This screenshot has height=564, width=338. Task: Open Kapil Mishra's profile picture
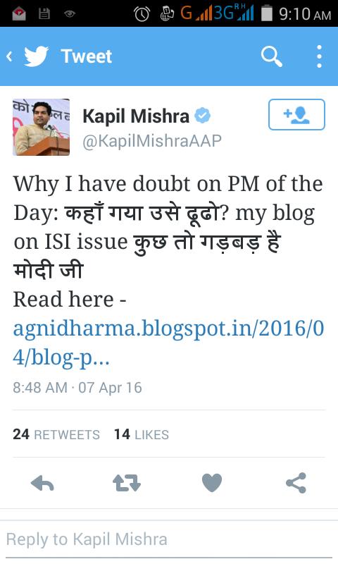coord(41,127)
